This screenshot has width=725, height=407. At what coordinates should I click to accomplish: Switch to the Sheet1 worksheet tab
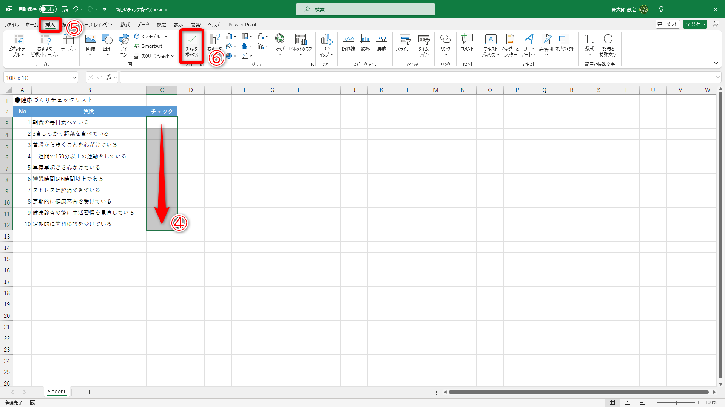[57, 392]
